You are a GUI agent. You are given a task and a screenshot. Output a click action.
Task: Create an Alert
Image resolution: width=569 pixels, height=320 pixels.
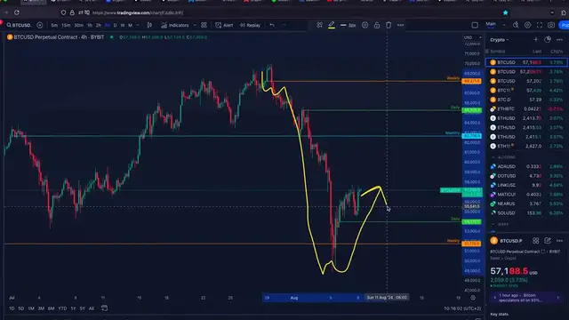pyautogui.click(x=224, y=25)
